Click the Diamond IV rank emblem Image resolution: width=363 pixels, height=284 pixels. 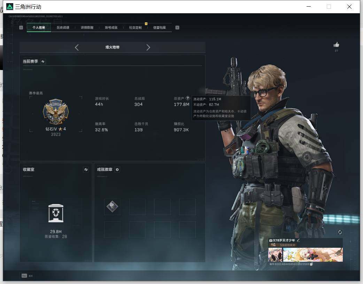tap(56, 112)
